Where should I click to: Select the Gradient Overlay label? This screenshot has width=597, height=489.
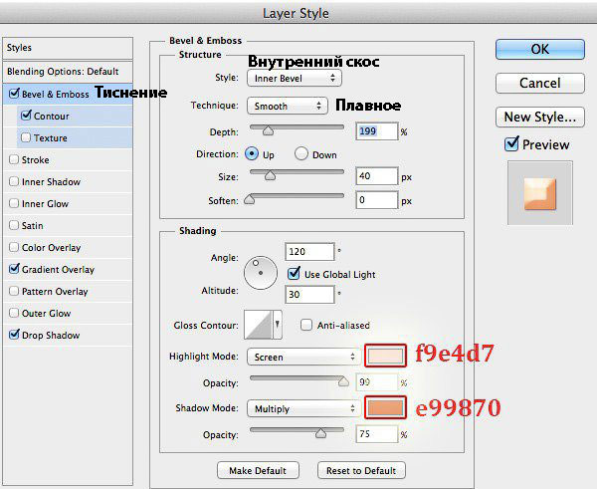coord(58,270)
